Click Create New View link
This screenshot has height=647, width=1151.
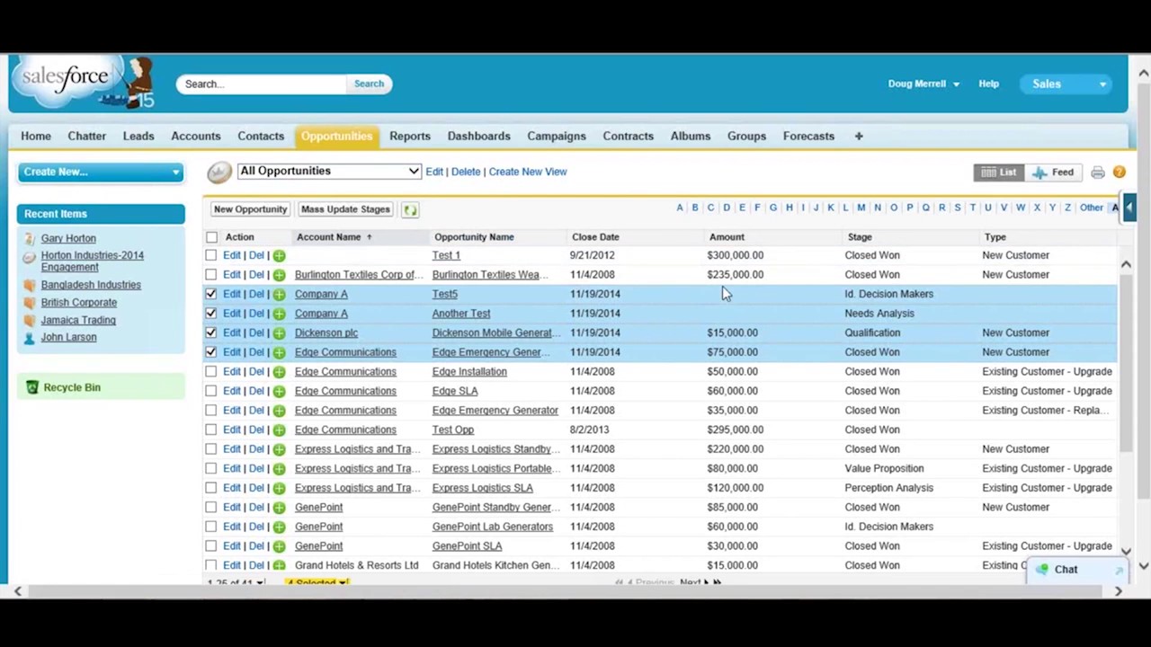[x=528, y=172]
